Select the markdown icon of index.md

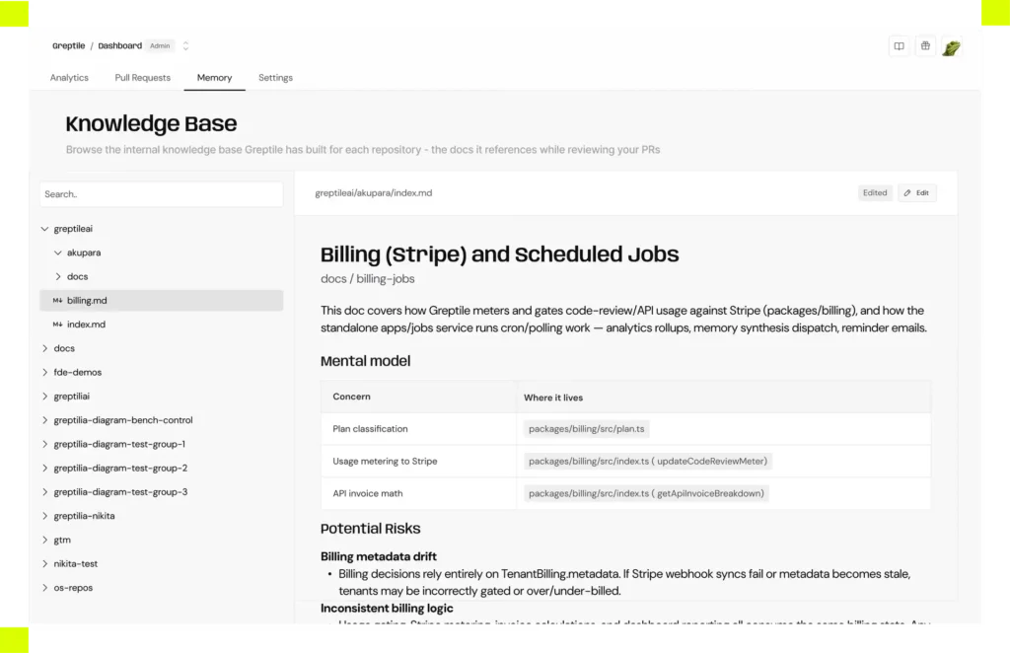pyautogui.click(x=57, y=325)
